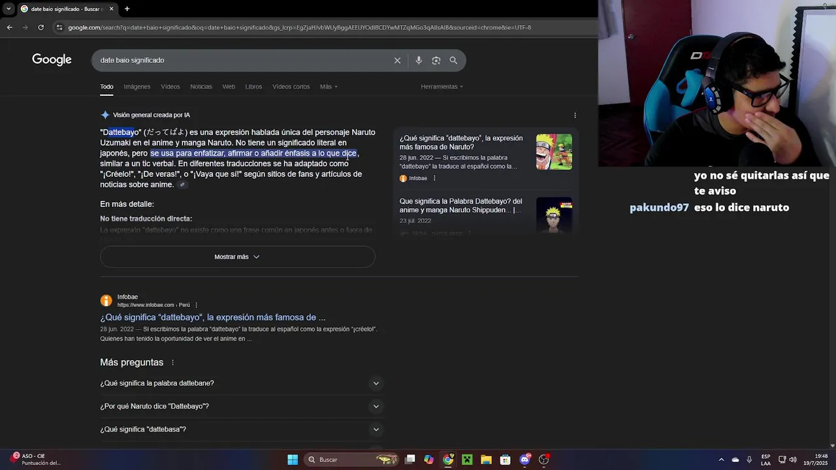
Task: Switch to the Noticias tab
Action: [201, 87]
